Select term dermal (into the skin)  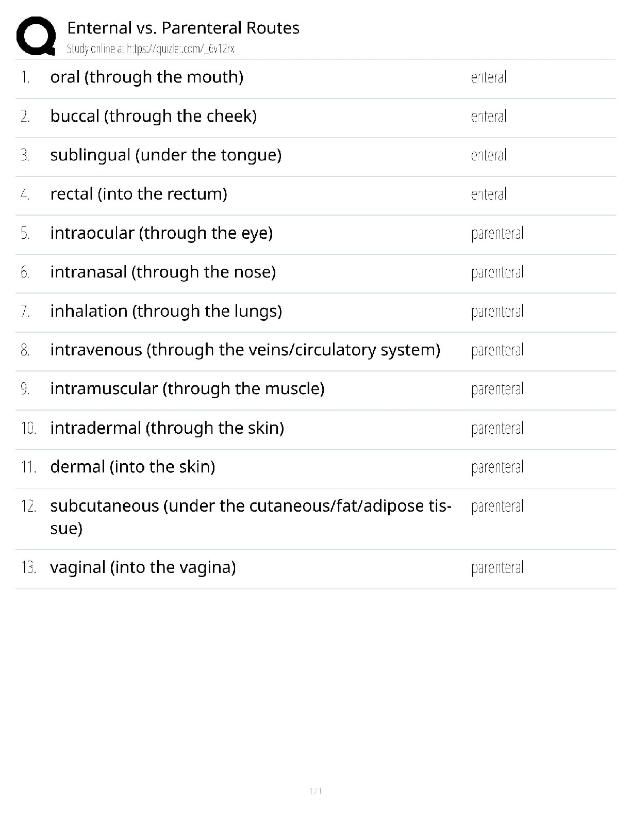click(x=132, y=467)
